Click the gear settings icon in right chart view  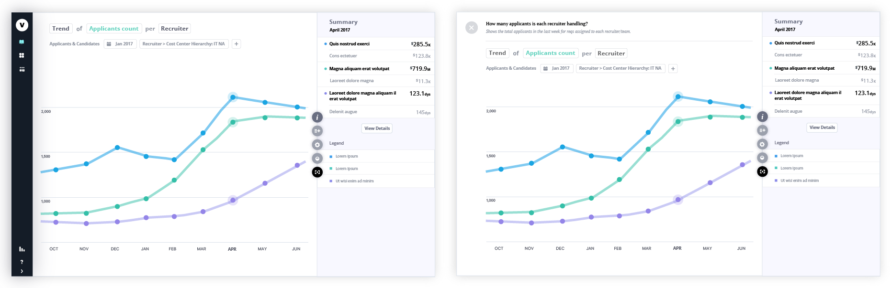tap(762, 144)
